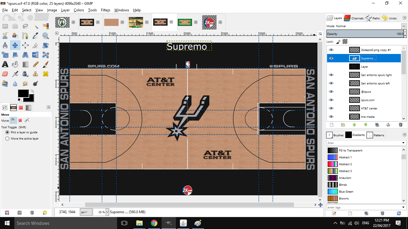408x229 pixels.
Task: Delete layer using Layers panel trash icon
Action: coord(401,125)
